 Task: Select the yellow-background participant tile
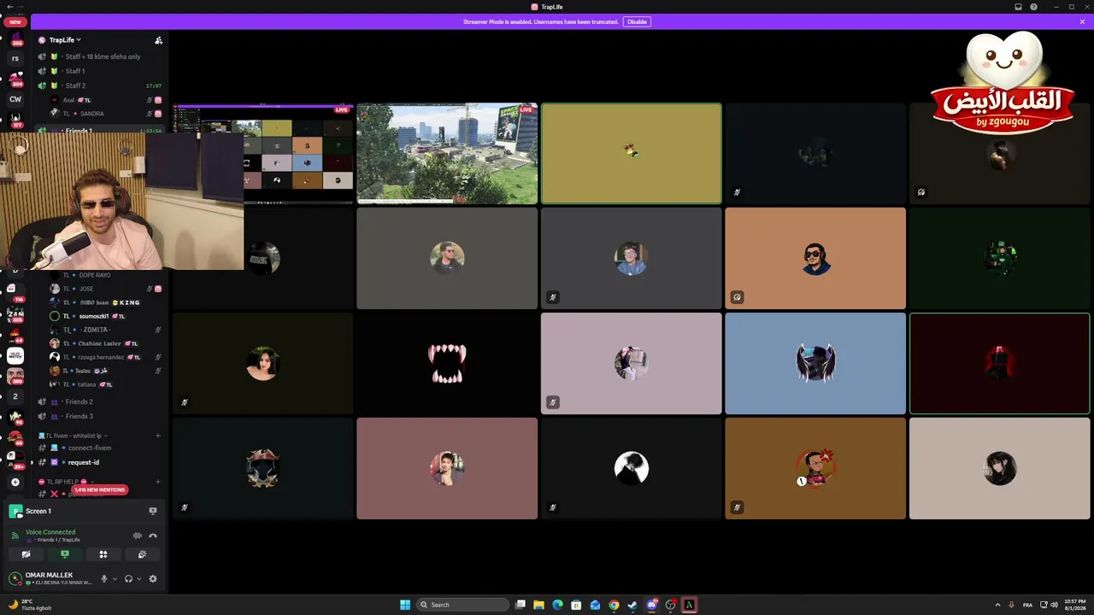632,154
